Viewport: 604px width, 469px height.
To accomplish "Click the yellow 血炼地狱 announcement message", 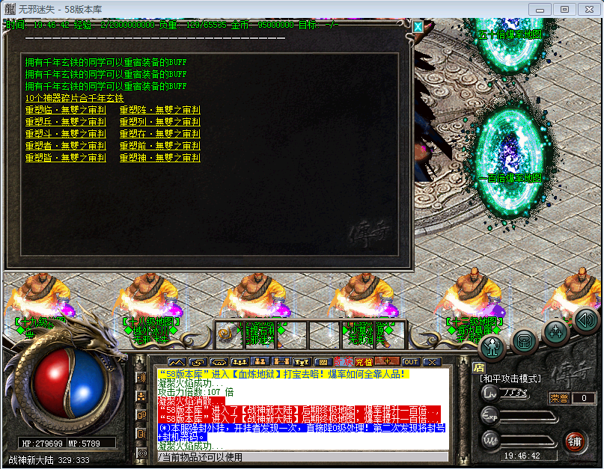I will click(x=283, y=374).
